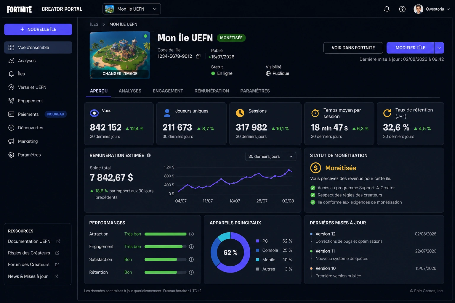Screen dimensions: 455x303
Task: Click the Fortnite logo
Action: pos(19,9)
